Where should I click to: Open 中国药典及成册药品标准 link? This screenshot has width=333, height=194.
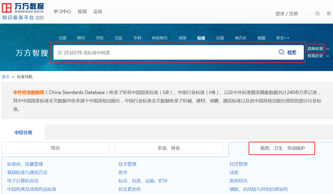(x=32, y=189)
